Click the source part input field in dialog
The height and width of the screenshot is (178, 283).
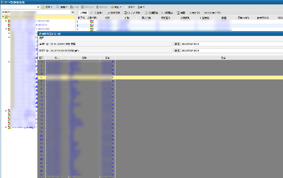tap(111, 44)
